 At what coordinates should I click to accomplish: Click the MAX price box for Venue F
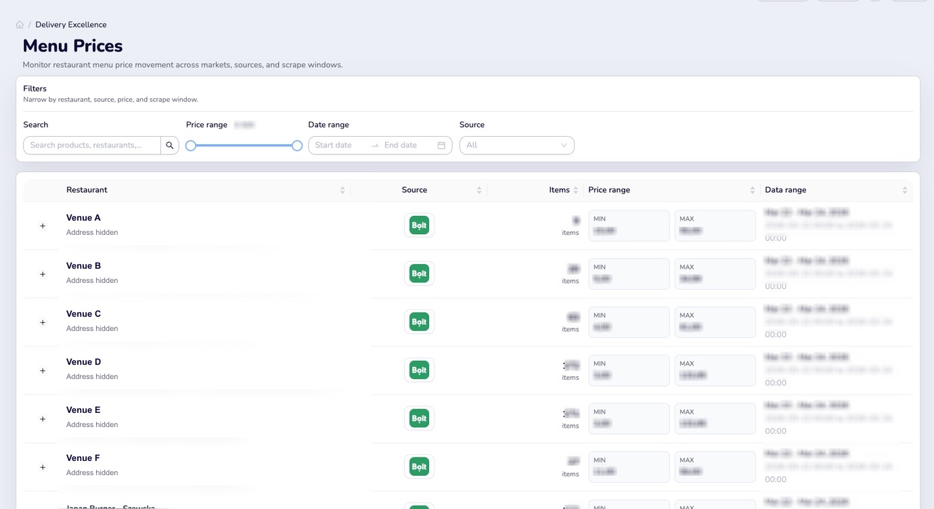tap(715, 466)
